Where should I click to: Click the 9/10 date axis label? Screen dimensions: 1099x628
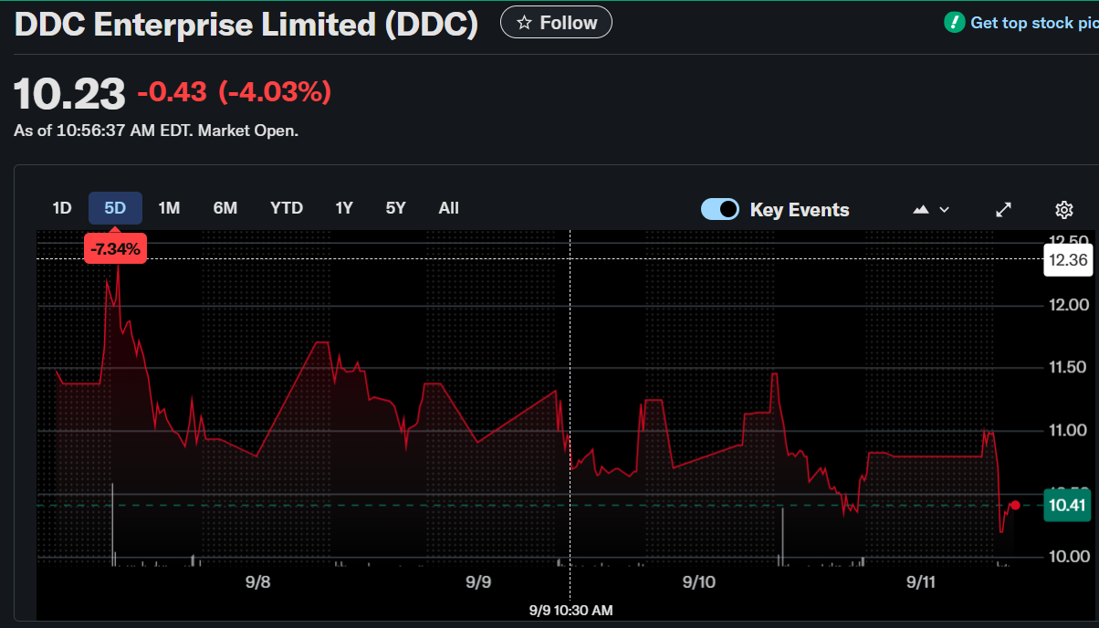(697, 582)
